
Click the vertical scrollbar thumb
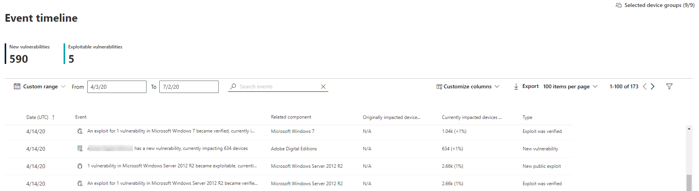pos(689,182)
